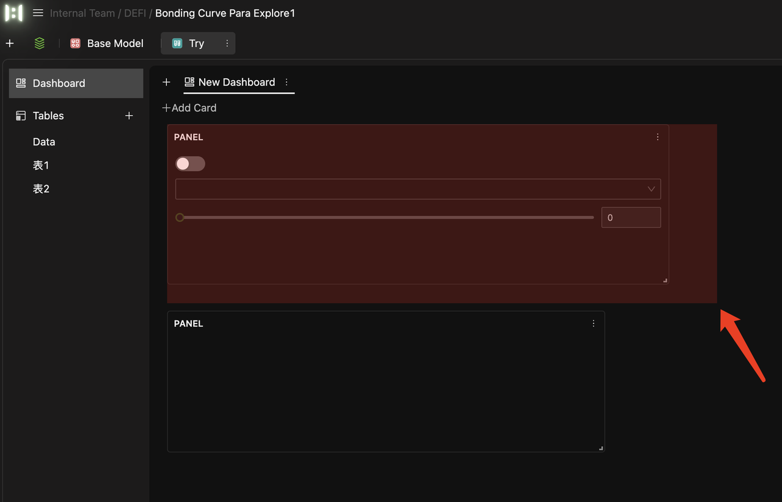Image resolution: width=782 pixels, height=502 pixels.
Task: Open the green layers stack icon
Action: [40, 43]
